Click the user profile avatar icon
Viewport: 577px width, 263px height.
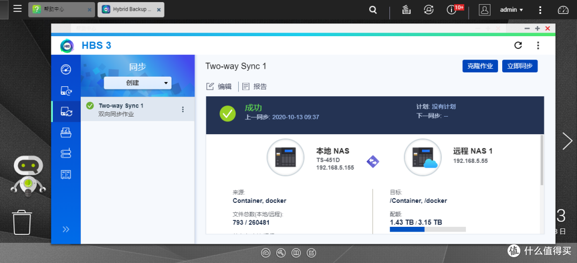(x=485, y=10)
